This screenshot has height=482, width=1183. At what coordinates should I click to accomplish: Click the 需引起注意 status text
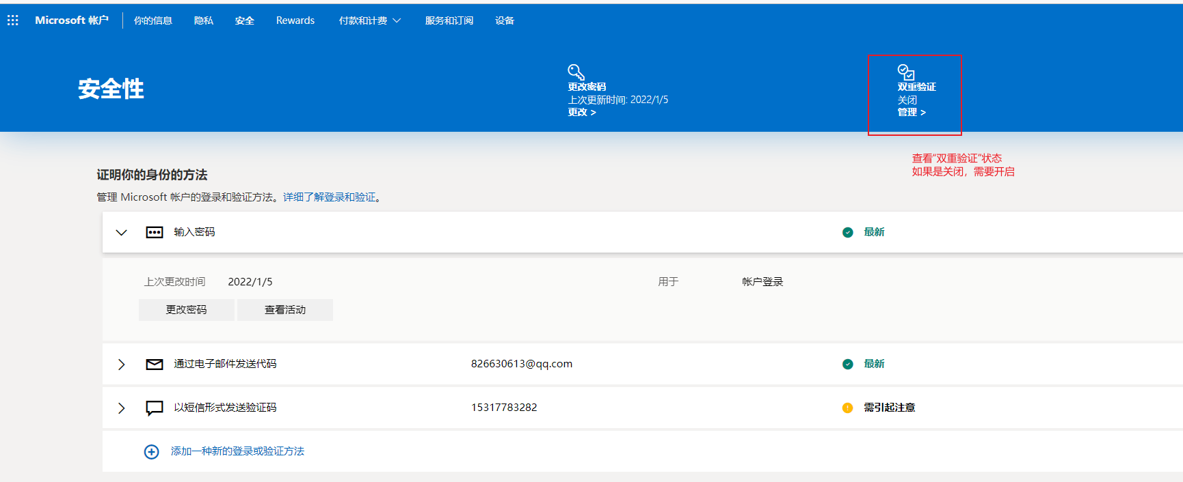[890, 408]
